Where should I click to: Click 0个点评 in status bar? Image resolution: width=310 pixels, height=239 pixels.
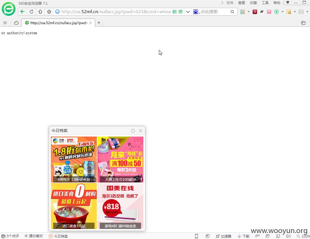(10, 236)
